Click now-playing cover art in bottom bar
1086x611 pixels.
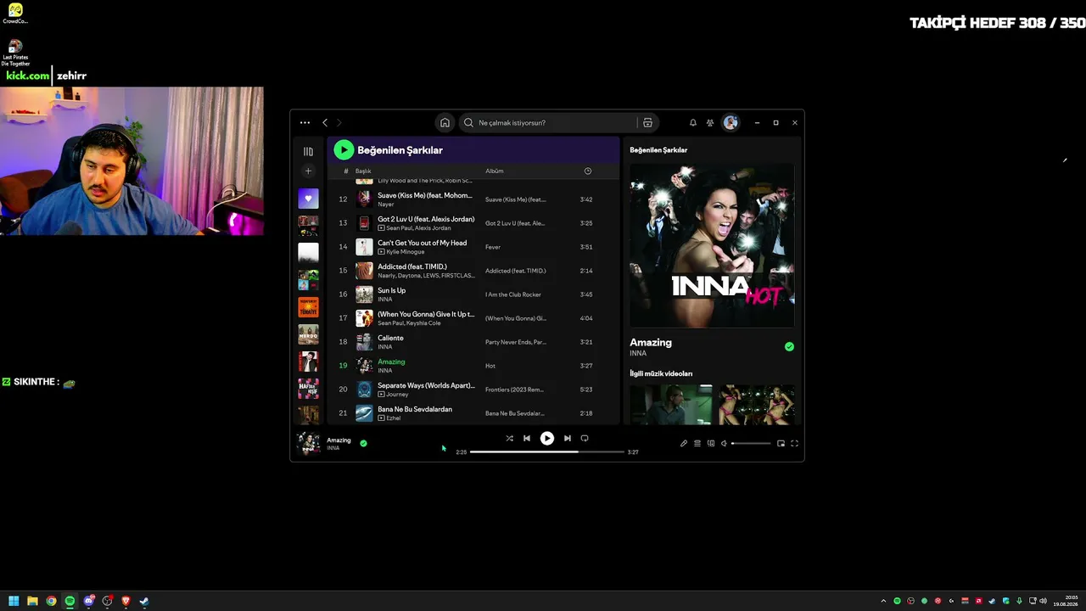coord(308,443)
